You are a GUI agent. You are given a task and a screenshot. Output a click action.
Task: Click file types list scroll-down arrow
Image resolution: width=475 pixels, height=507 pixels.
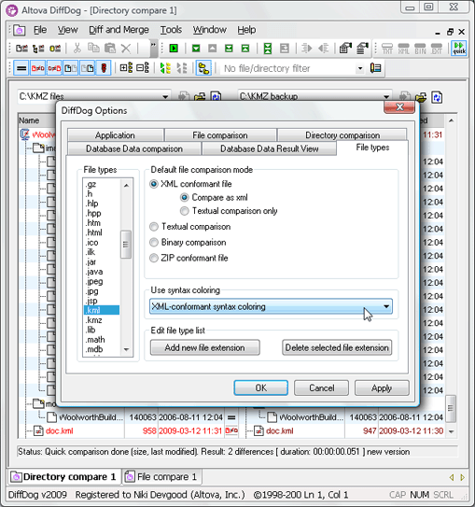(126, 349)
